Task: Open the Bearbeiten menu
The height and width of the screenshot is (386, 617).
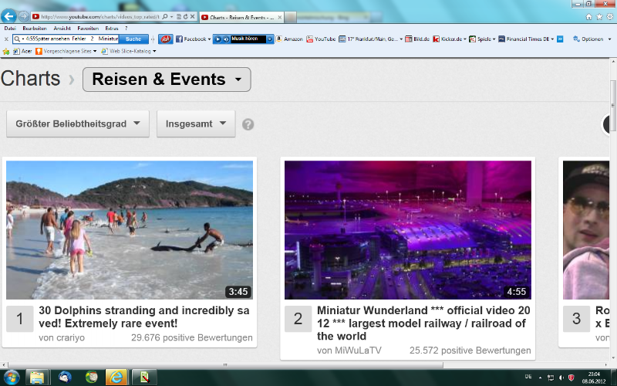Action: coord(34,28)
